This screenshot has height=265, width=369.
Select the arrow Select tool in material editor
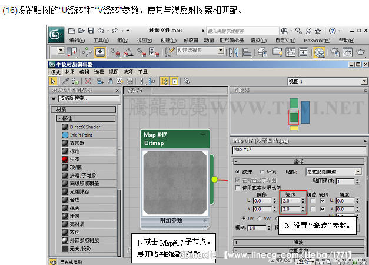click(53, 81)
